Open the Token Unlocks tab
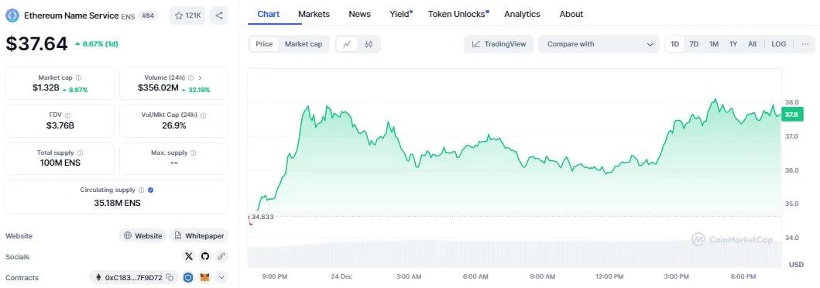 click(458, 14)
